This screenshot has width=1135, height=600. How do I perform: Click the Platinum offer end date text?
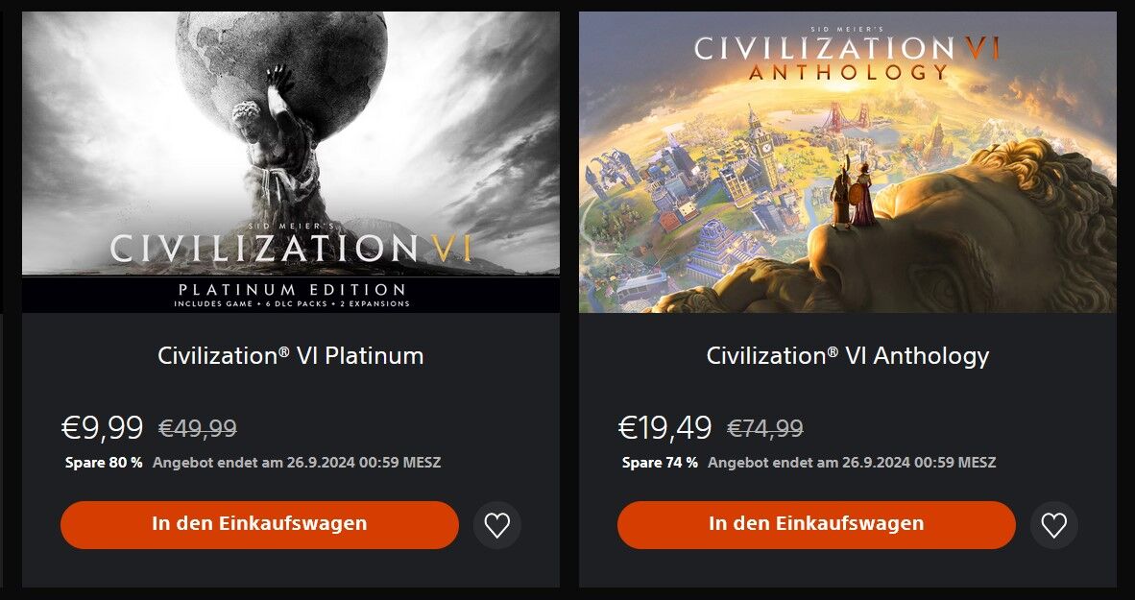point(296,463)
